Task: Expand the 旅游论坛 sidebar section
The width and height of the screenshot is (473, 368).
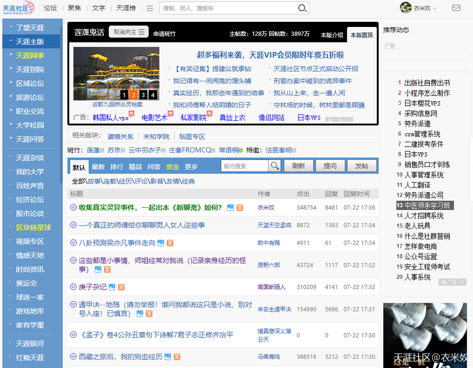Action: tap(11, 96)
